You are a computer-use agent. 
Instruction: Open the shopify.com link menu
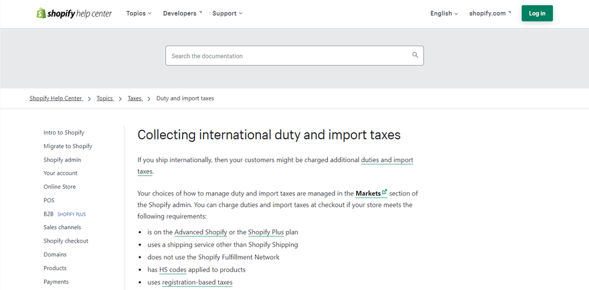click(490, 13)
